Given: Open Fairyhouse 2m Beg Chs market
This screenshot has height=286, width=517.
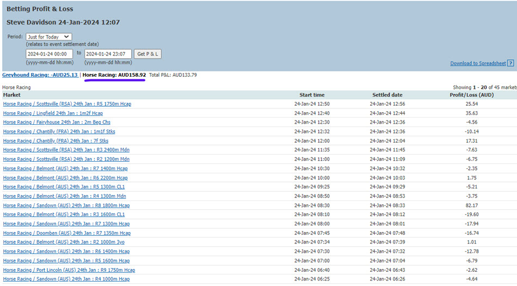Looking at the screenshot, I should [x=57, y=122].
